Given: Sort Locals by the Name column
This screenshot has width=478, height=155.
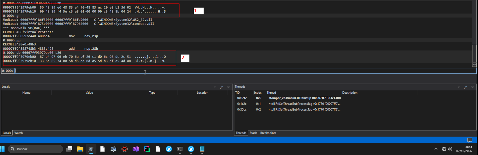Looking at the screenshot, I should coord(26,93).
